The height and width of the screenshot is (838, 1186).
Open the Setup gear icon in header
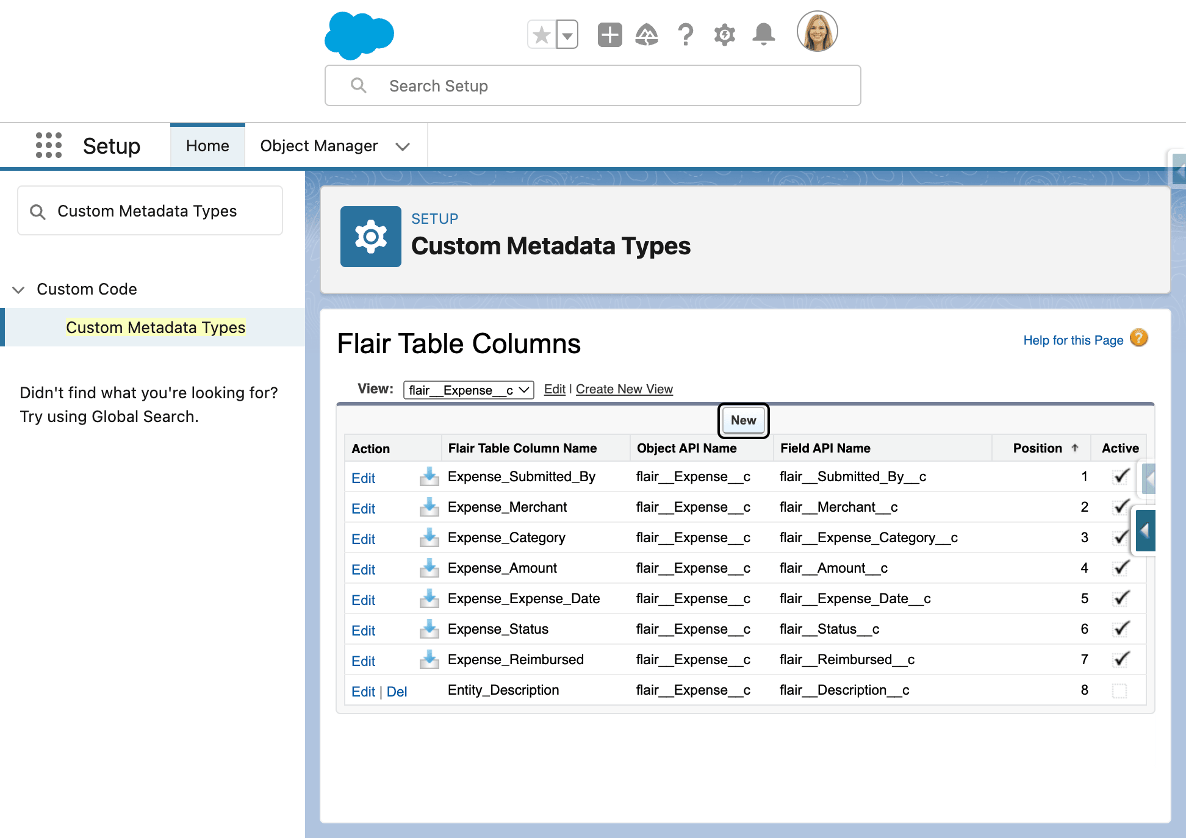pyautogui.click(x=725, y=35)
